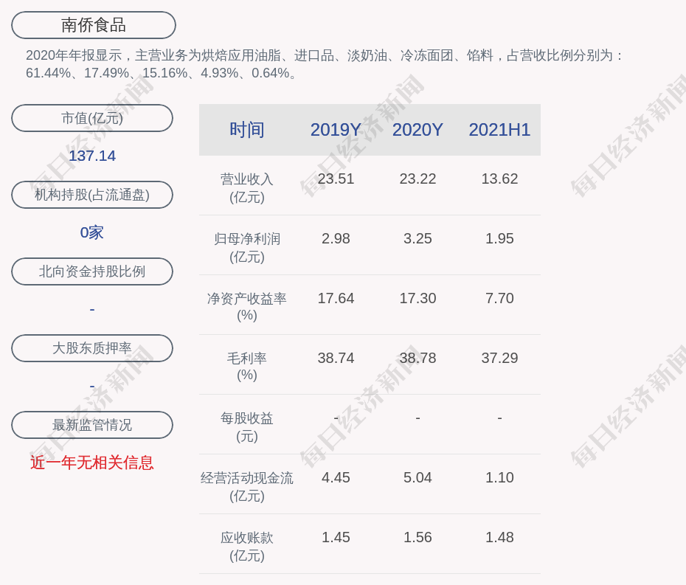The width and height of the screenshot is (686, 585).
Task: Click cash flow value 1.10
Action: click(x=499, y=477)
